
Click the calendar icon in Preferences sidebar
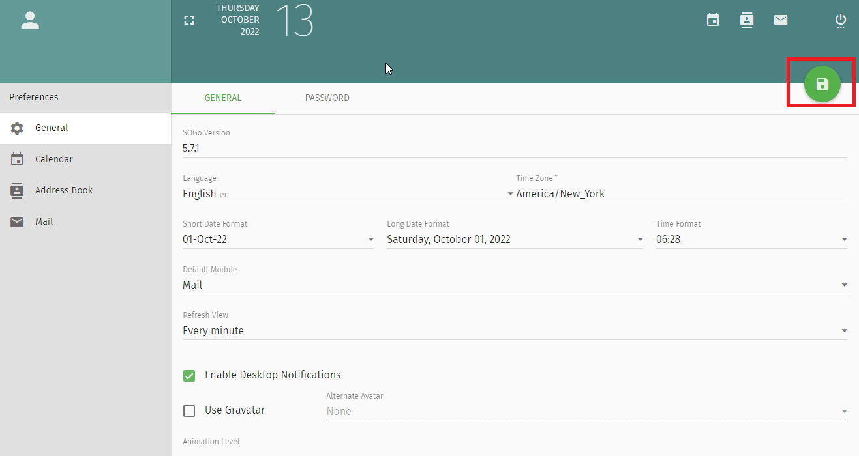(18, 159)
